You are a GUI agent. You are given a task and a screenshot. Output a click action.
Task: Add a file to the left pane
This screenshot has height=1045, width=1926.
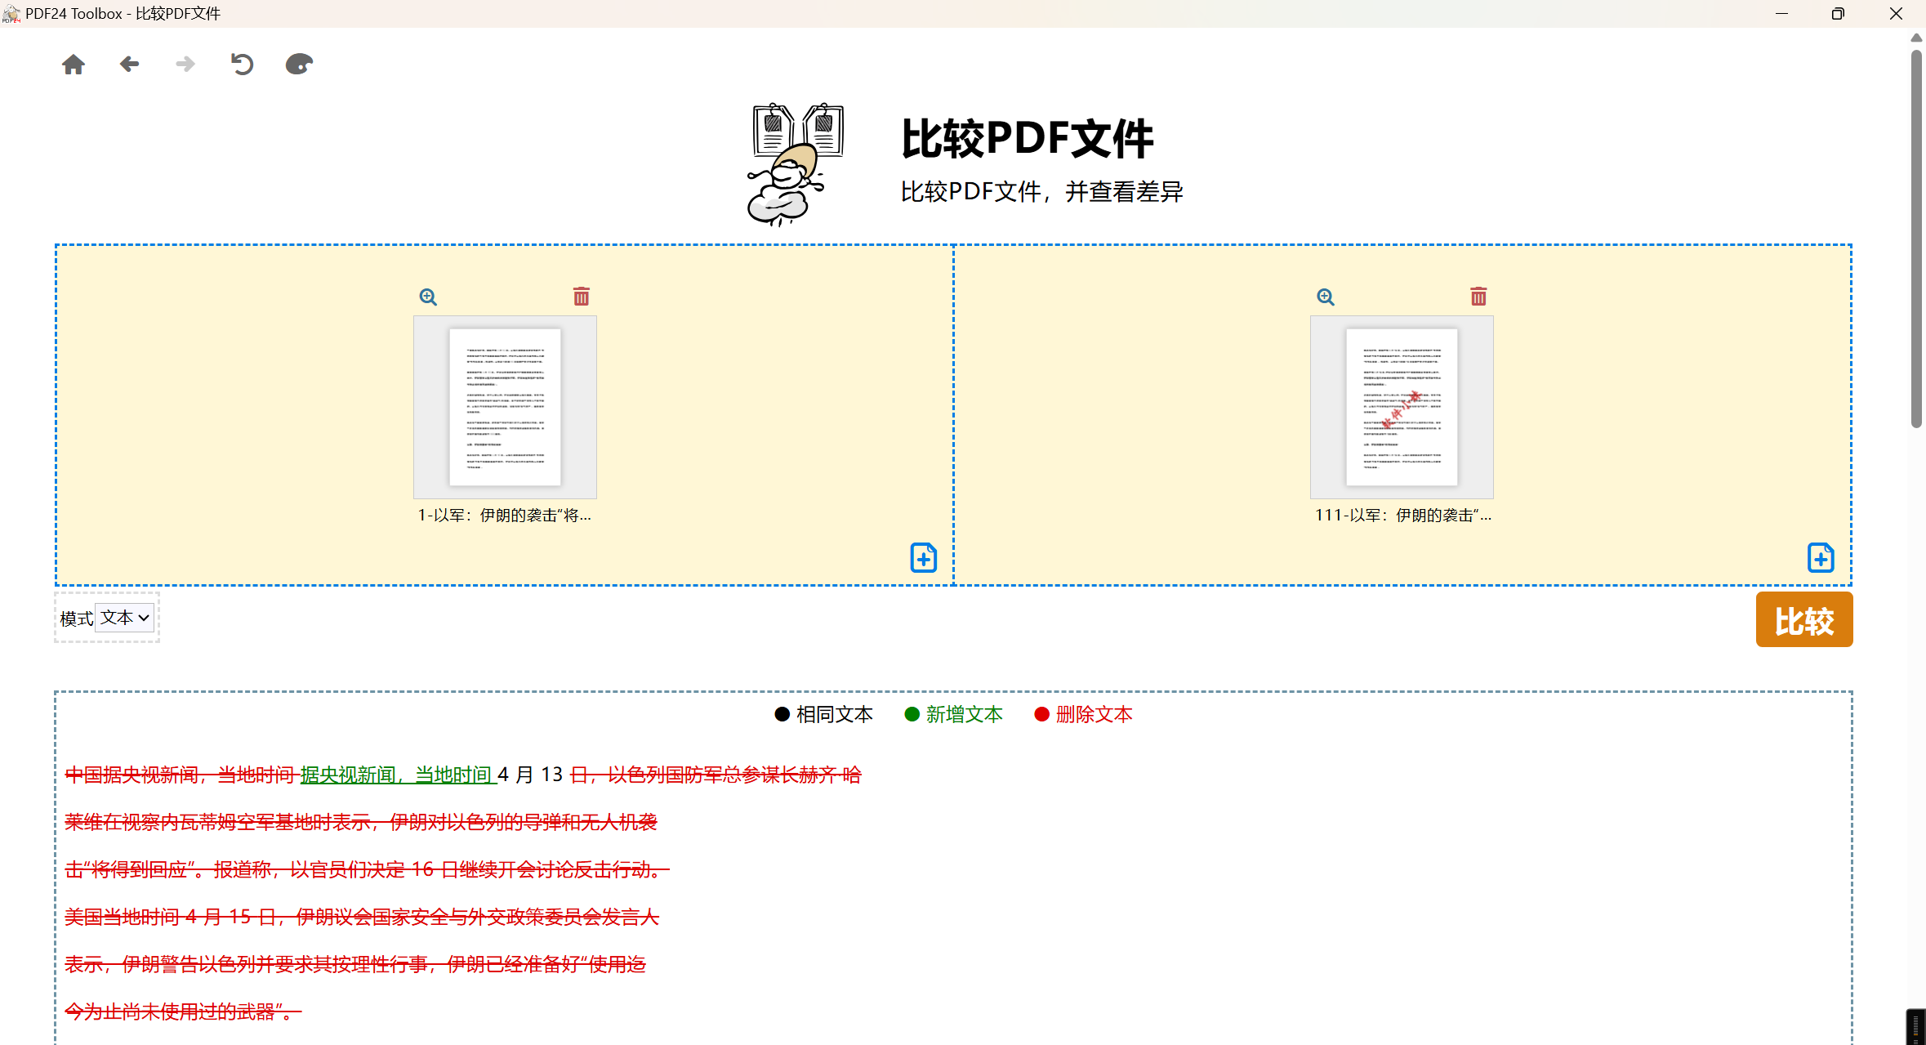[924, 558]
